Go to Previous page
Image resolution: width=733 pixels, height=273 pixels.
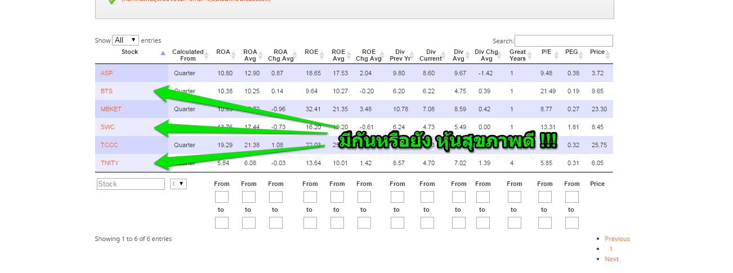[617, 239]
